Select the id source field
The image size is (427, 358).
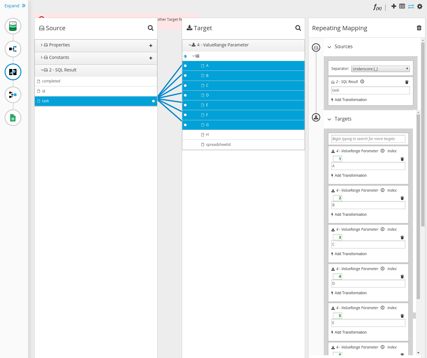click(96, 91)
